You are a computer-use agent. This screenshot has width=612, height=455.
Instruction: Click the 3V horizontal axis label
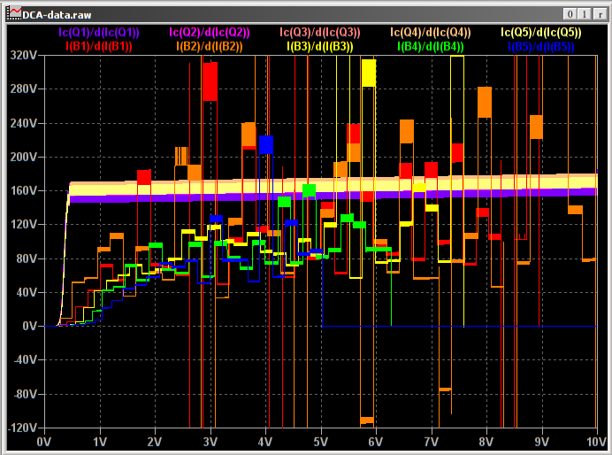(210, 442)
